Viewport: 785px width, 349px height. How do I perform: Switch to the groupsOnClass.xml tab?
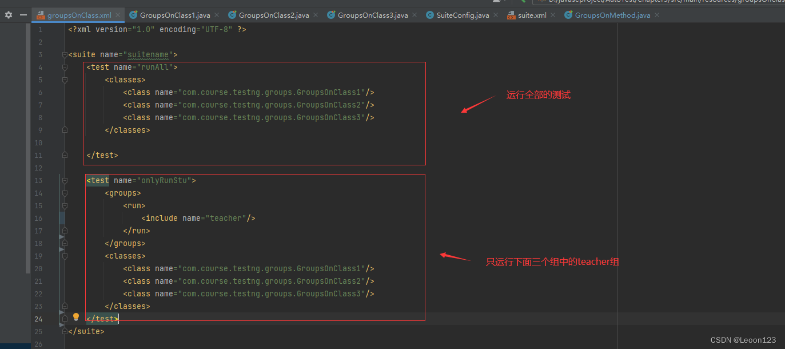pos(79,15)
